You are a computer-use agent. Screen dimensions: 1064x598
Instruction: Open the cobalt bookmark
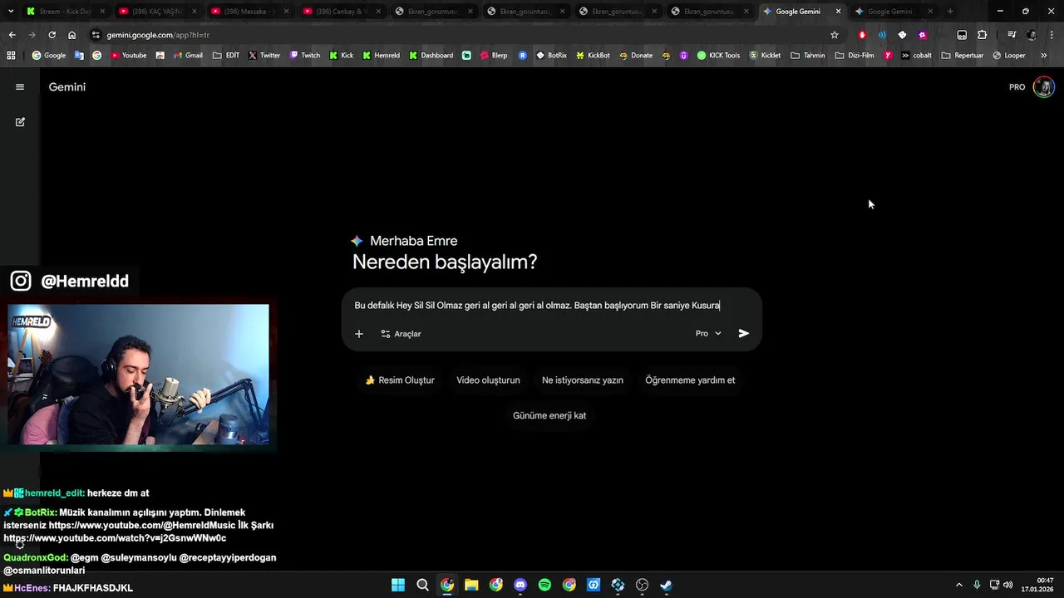[x=916, y=56]
